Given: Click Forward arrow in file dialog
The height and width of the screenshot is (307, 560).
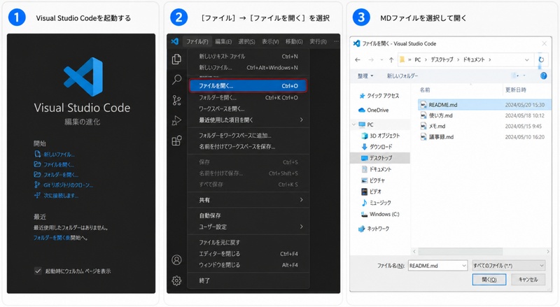Looking at the screenshot, I should tap(371, 59).
